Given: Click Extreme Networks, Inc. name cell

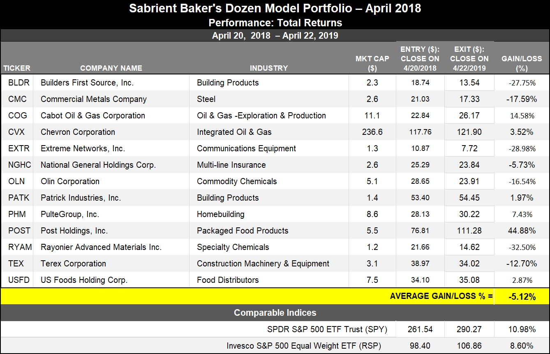Looking at the screenshot, I should click(x=83, y=148).
